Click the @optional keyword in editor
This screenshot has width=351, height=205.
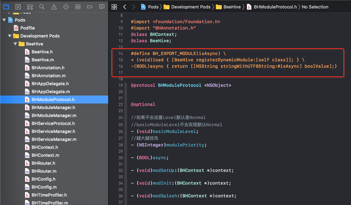pyautogui.click(x=143, y=104)
